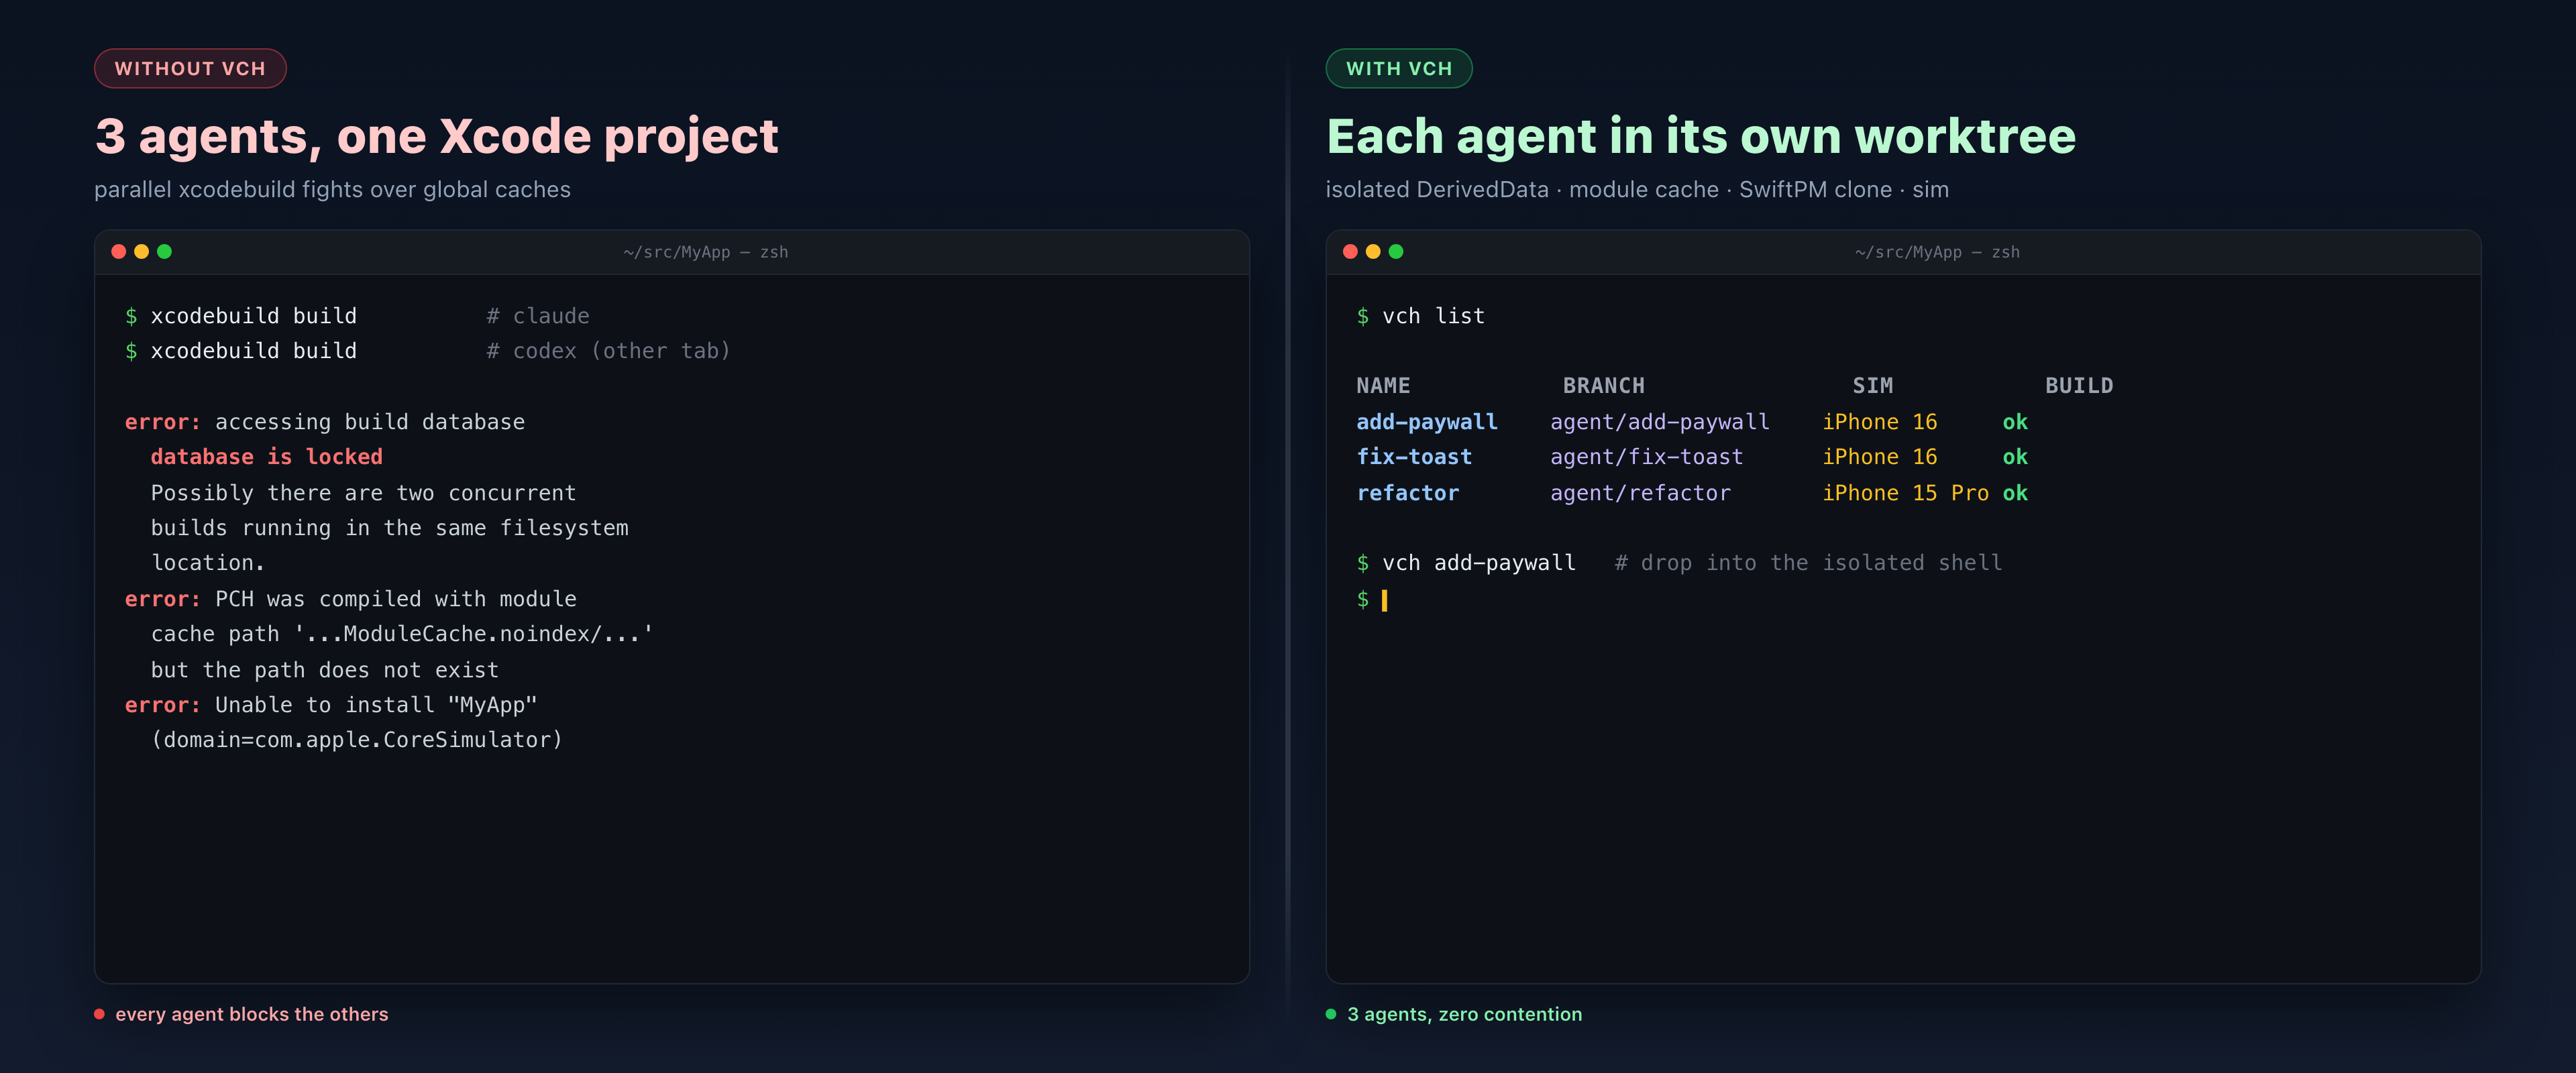The height and width of the screenshot is (1073, 2576).
Task: Click 'Possibly there are two concurrent' line
Action: pyautogui.click(x=364, y=493)
